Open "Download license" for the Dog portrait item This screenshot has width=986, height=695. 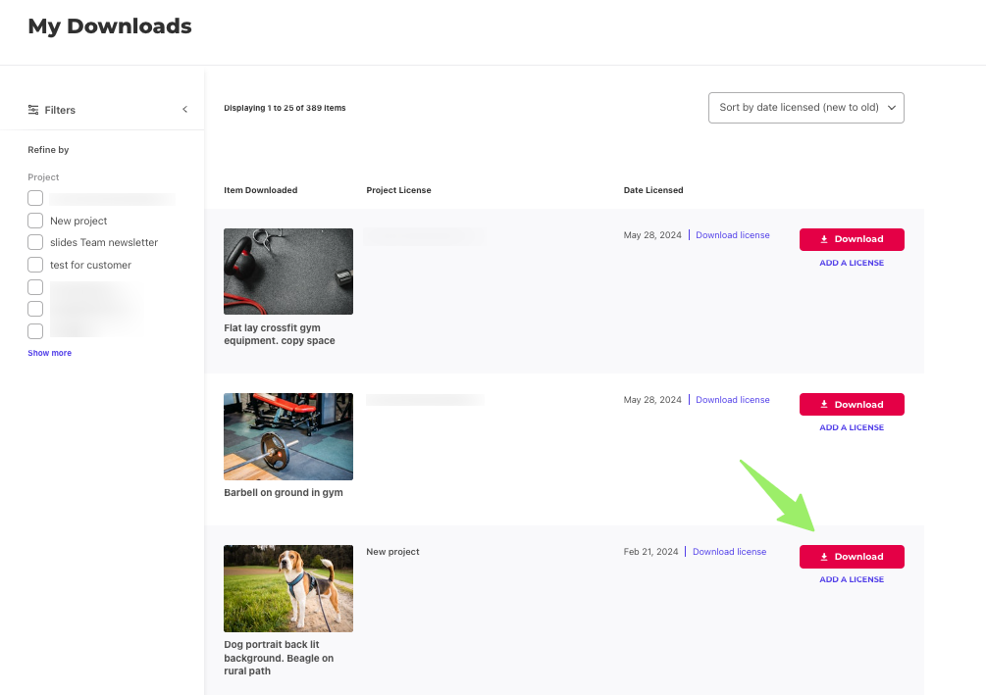729,551
